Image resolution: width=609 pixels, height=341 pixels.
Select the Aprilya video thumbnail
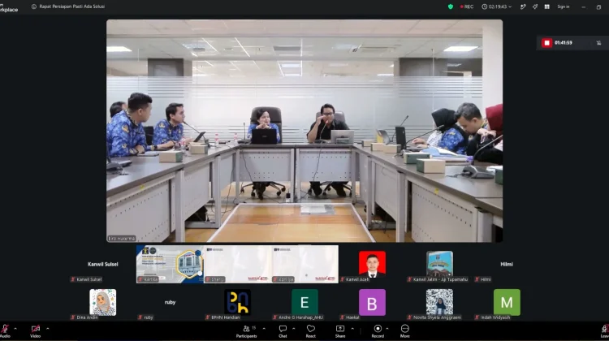click(x=304, y=264)
